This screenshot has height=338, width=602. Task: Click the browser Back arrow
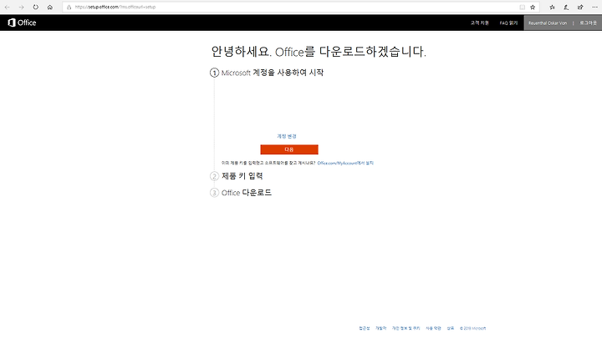point(8,8)
